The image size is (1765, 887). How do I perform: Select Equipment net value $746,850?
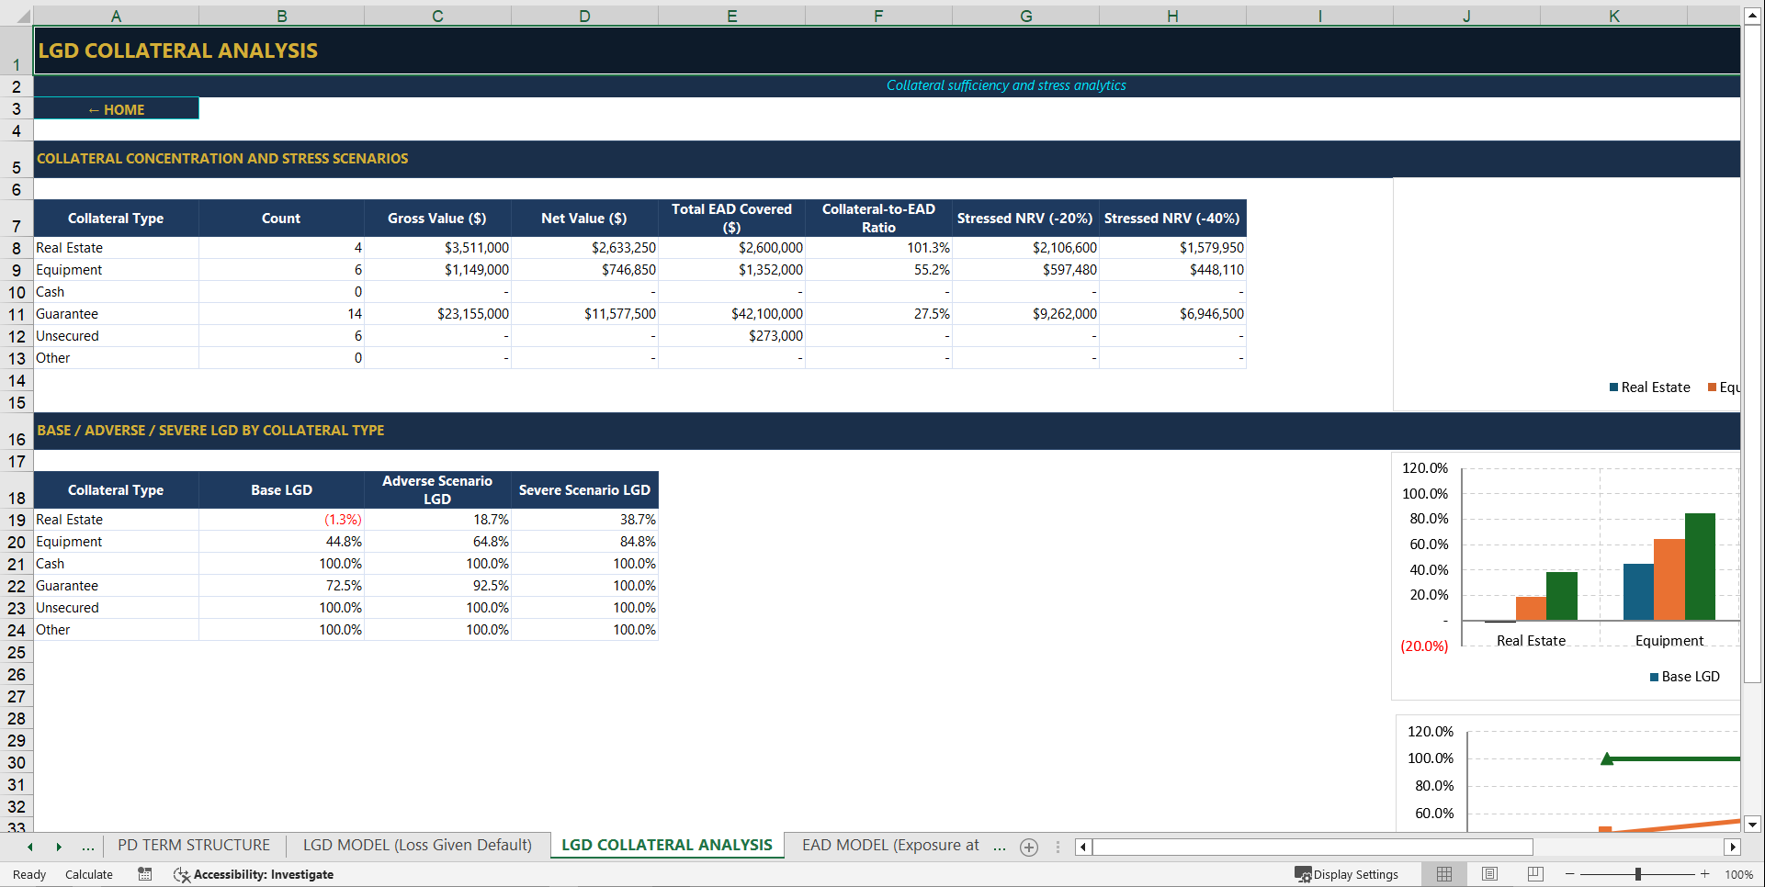584,270
